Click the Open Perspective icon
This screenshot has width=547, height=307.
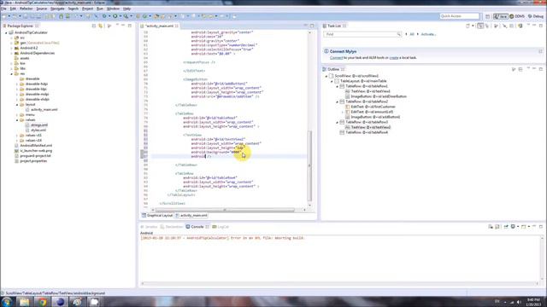pos(488,16)
